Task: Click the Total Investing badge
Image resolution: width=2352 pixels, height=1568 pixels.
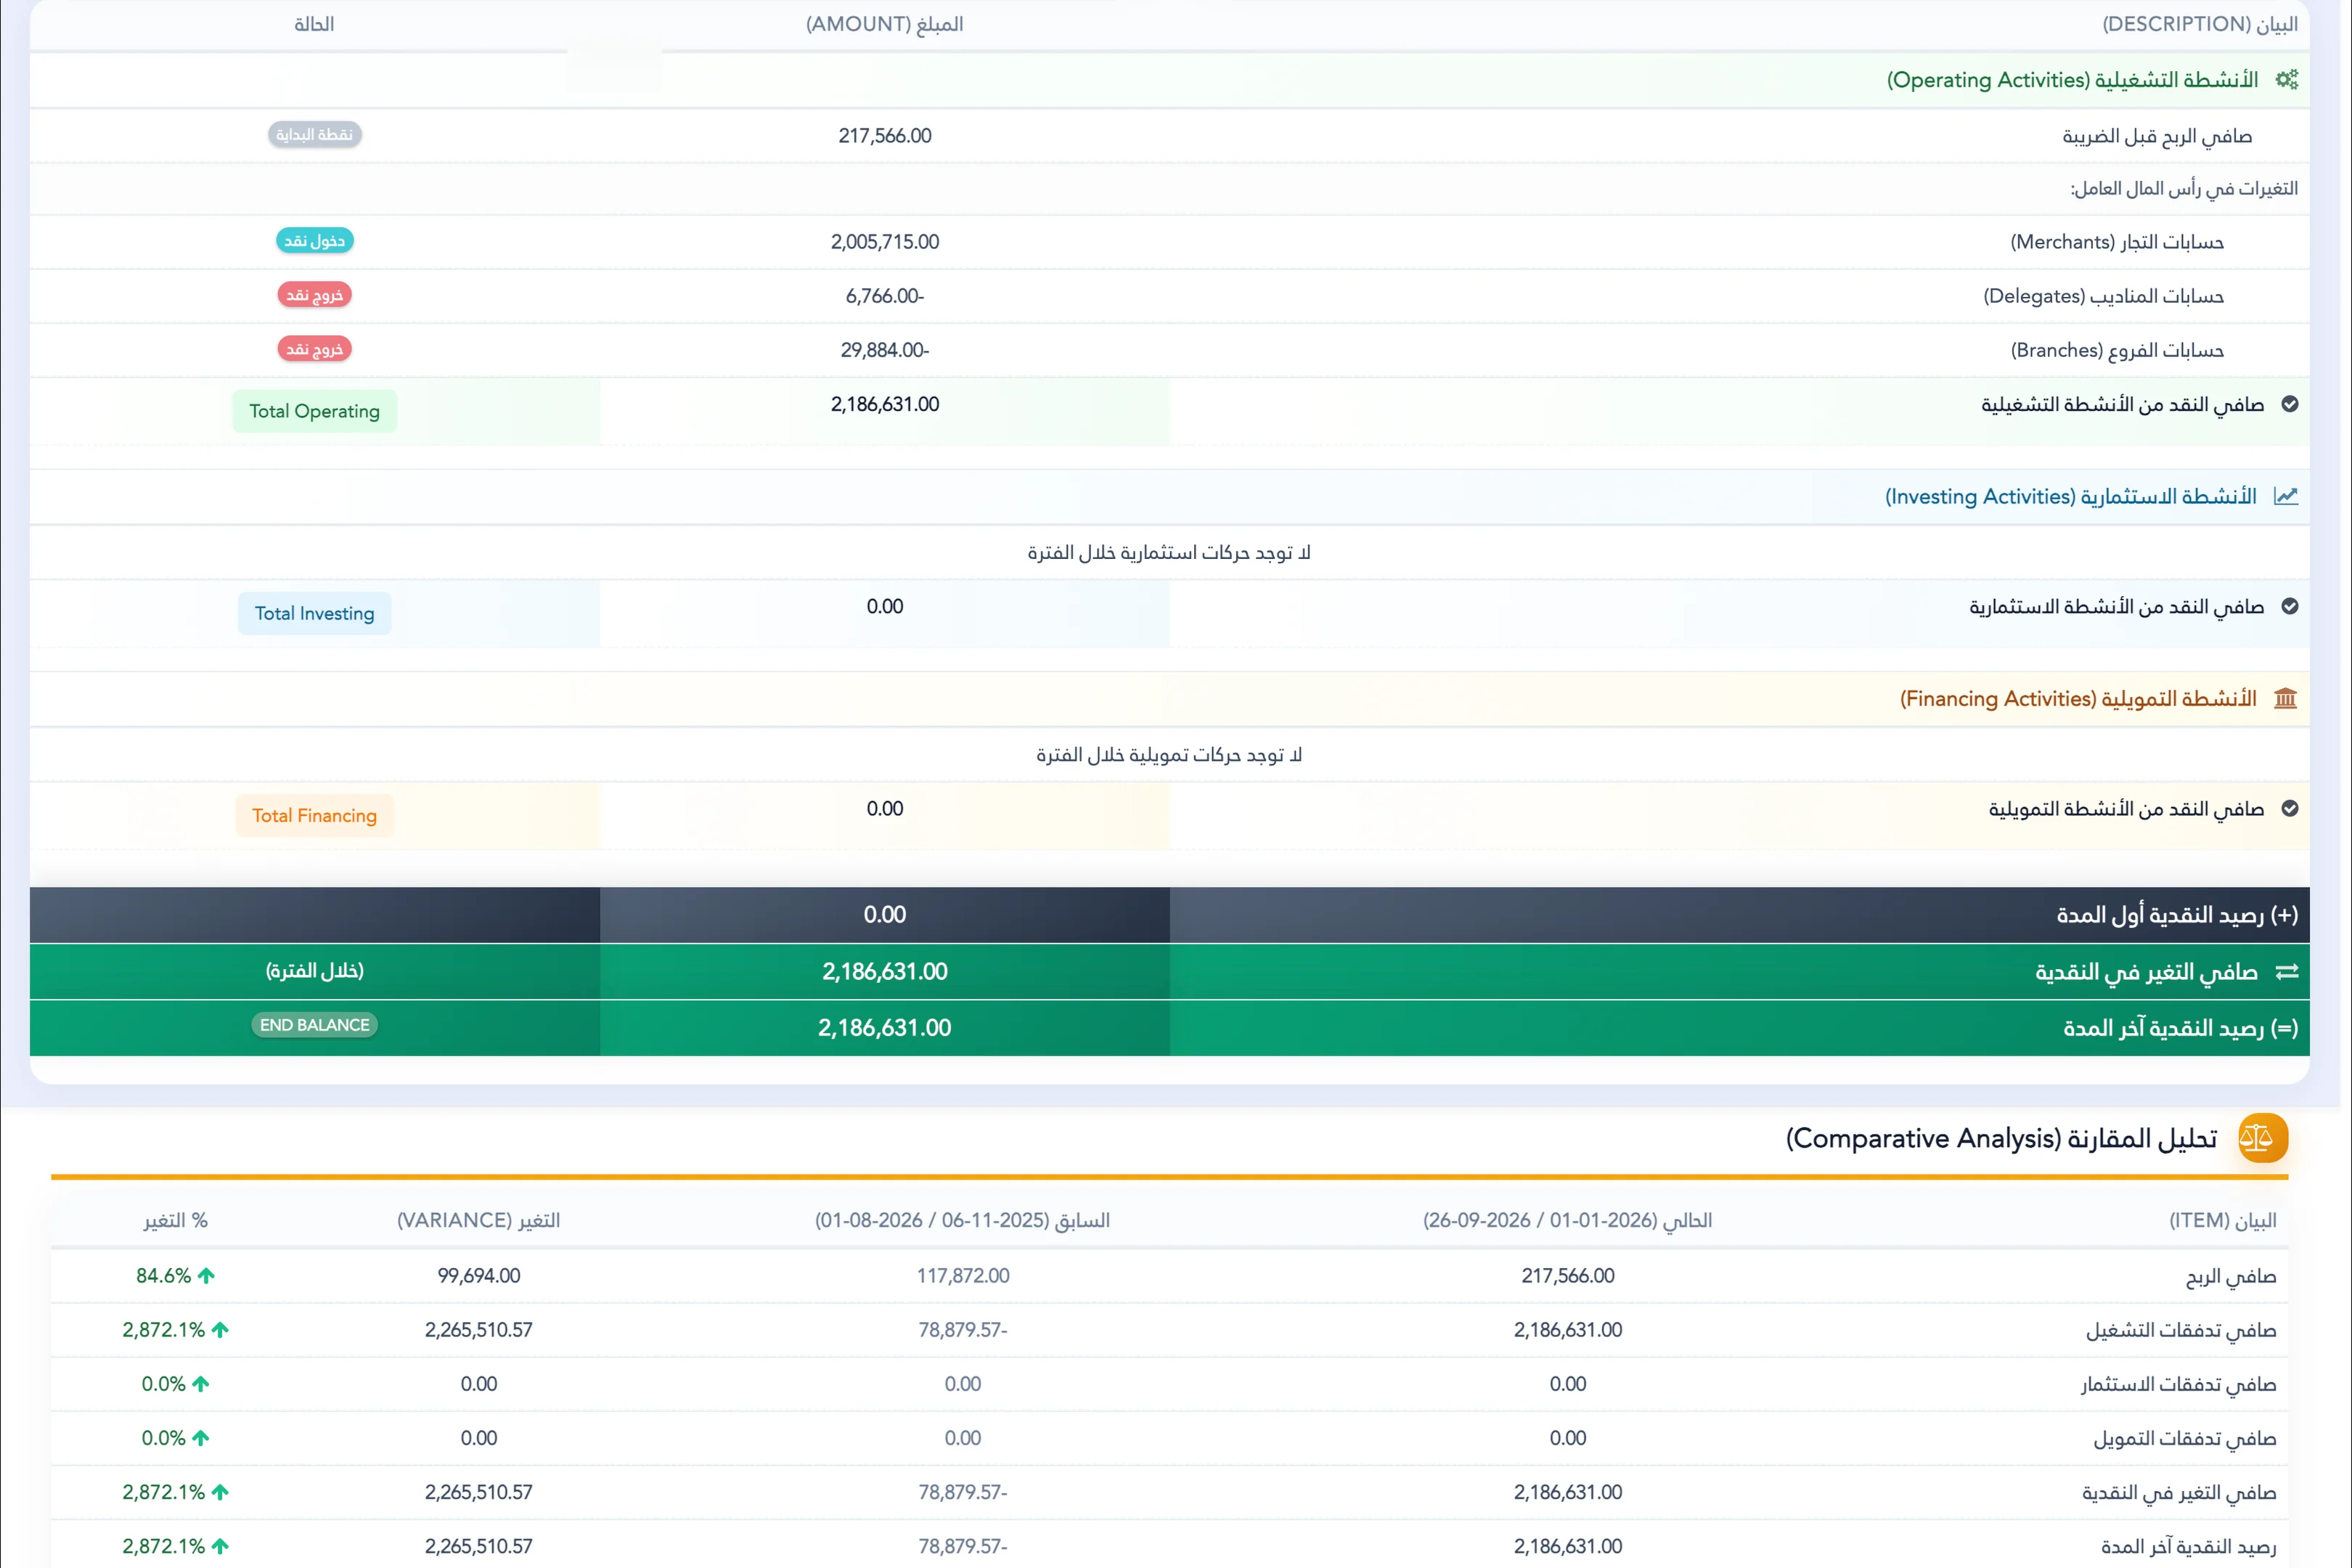Action: pos(314,613)
